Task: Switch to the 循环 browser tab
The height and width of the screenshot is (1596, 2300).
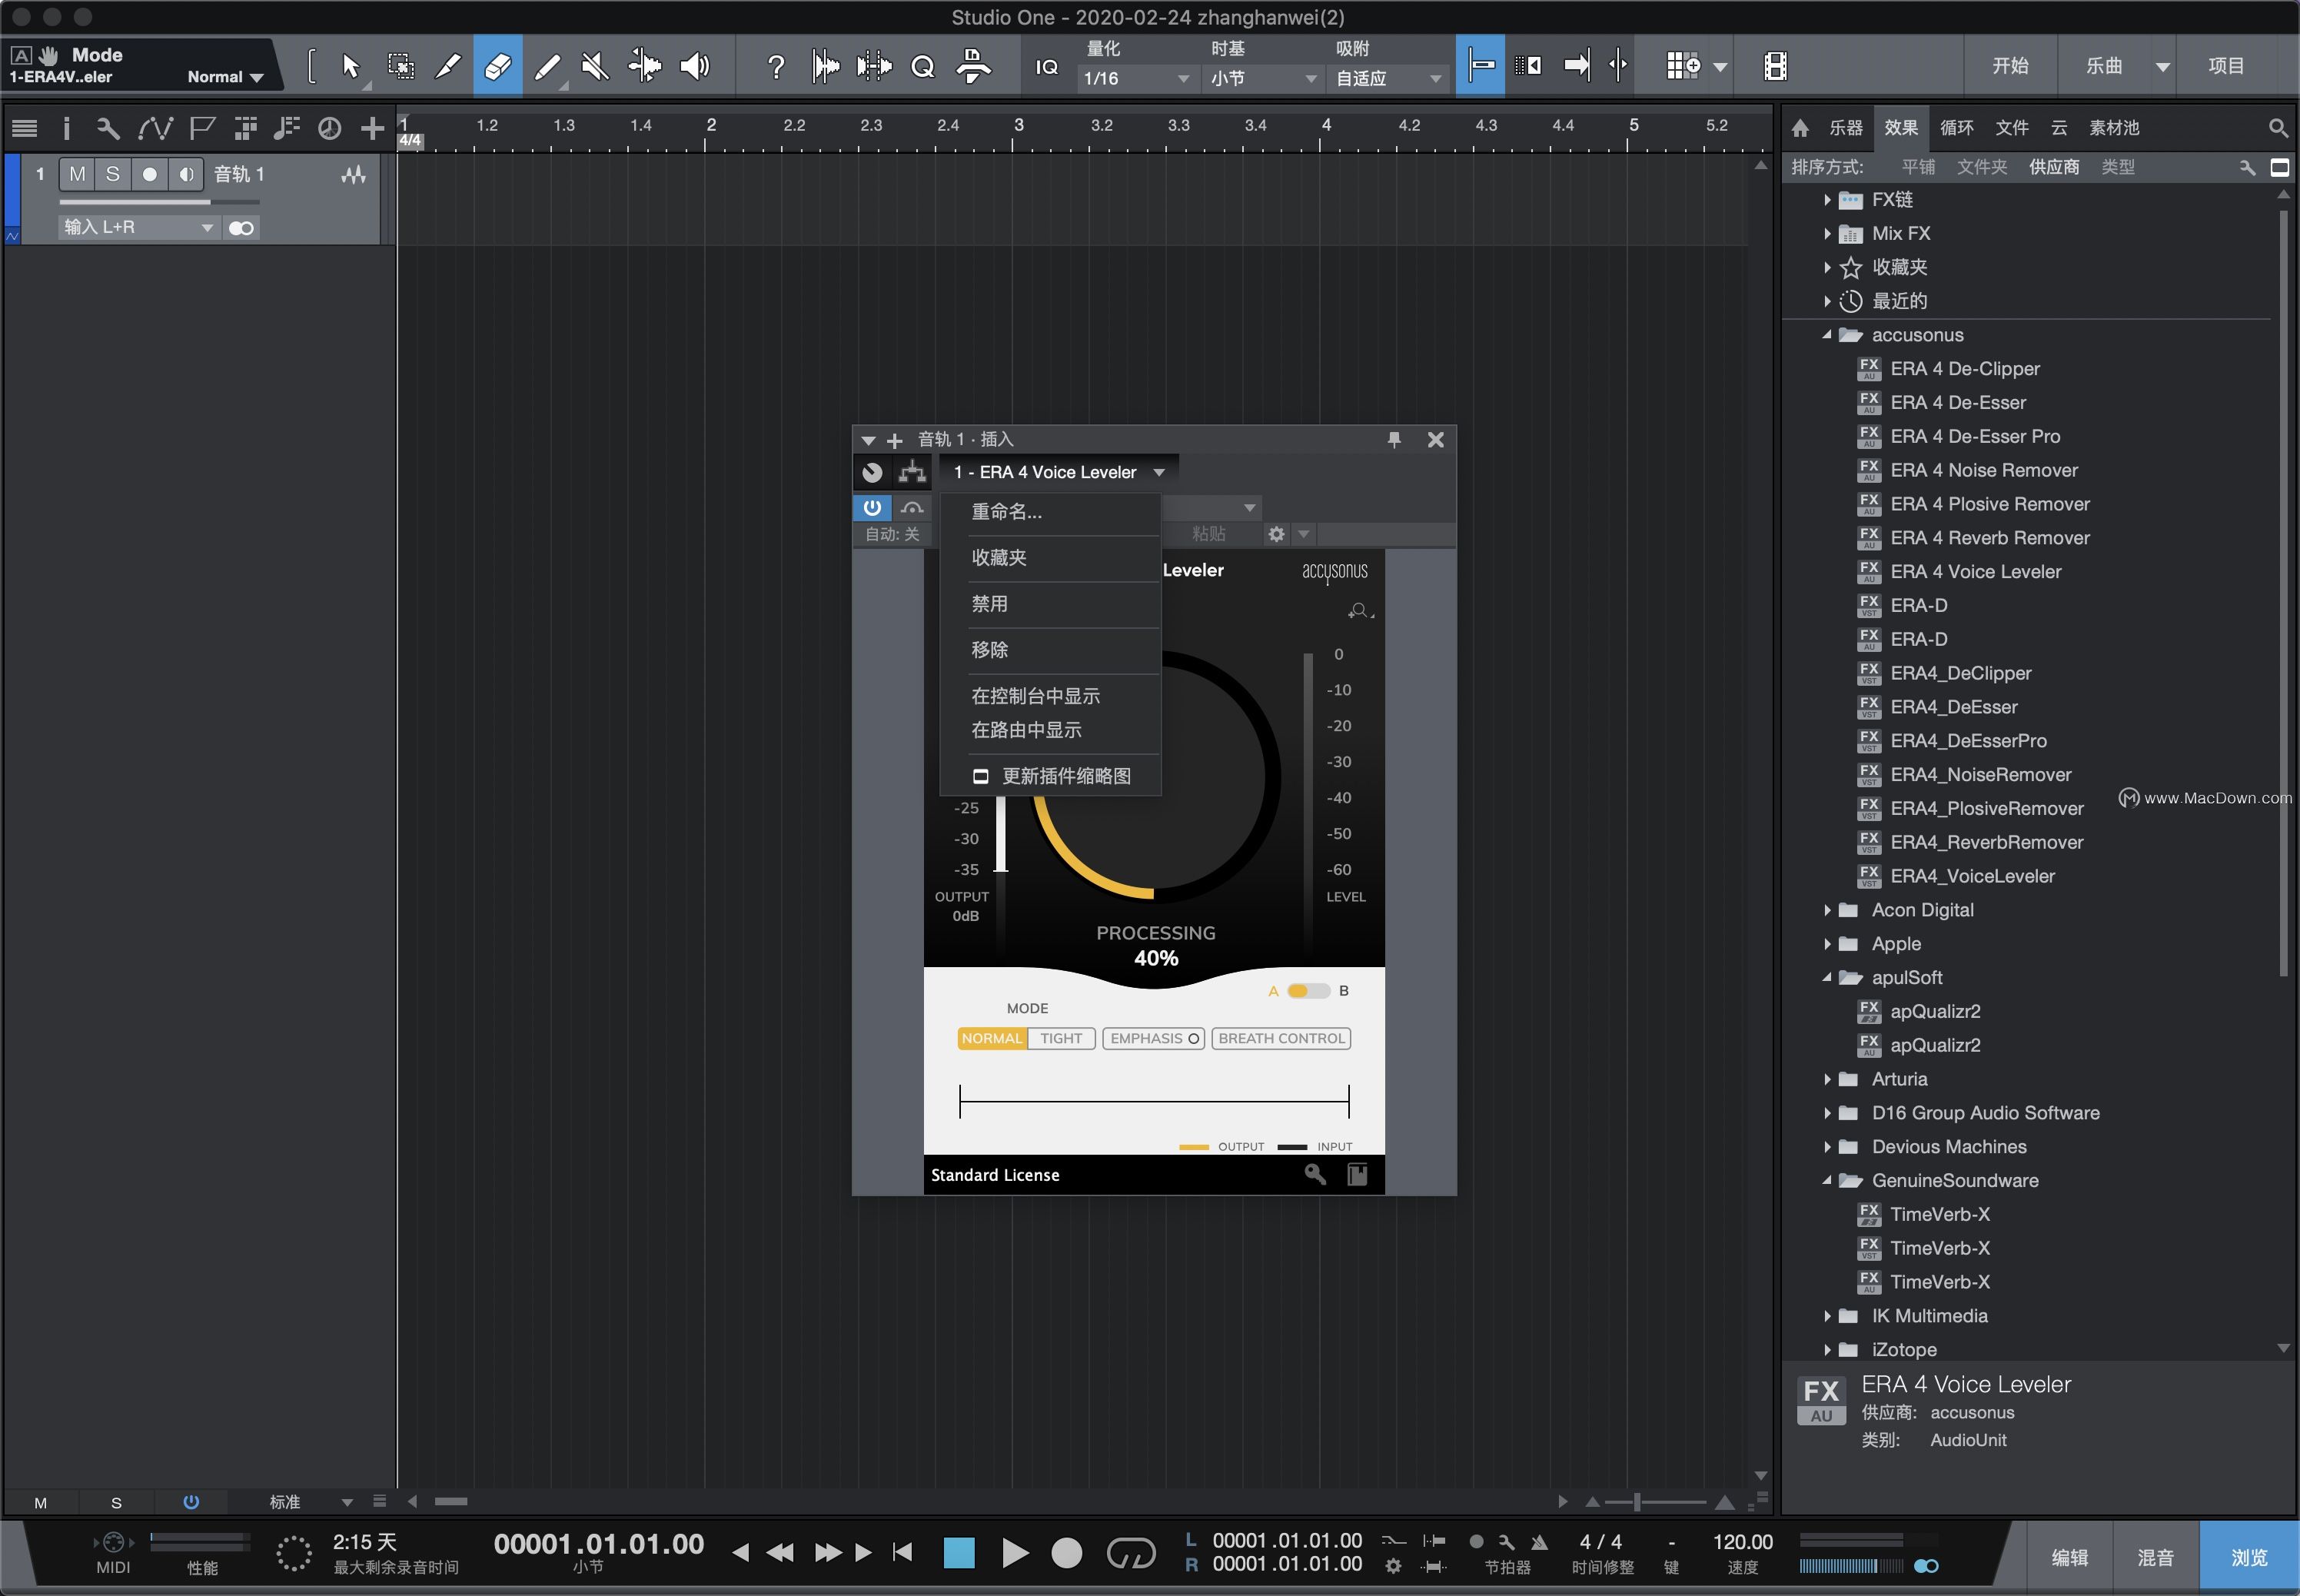Action: pos(1956,127)
